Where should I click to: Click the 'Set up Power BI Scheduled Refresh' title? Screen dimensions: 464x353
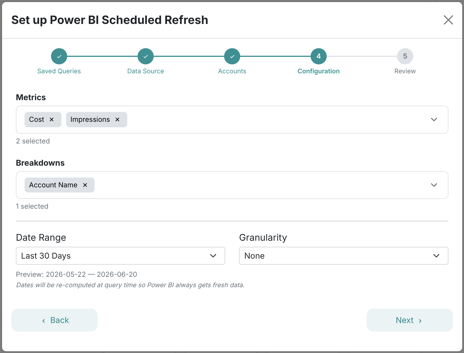coord(110,20)
